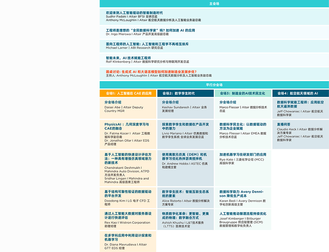Screen dimensions: 329x252
Task: Select speaker line 'Ralf Klinkenberg'
Action: (147, 62)
